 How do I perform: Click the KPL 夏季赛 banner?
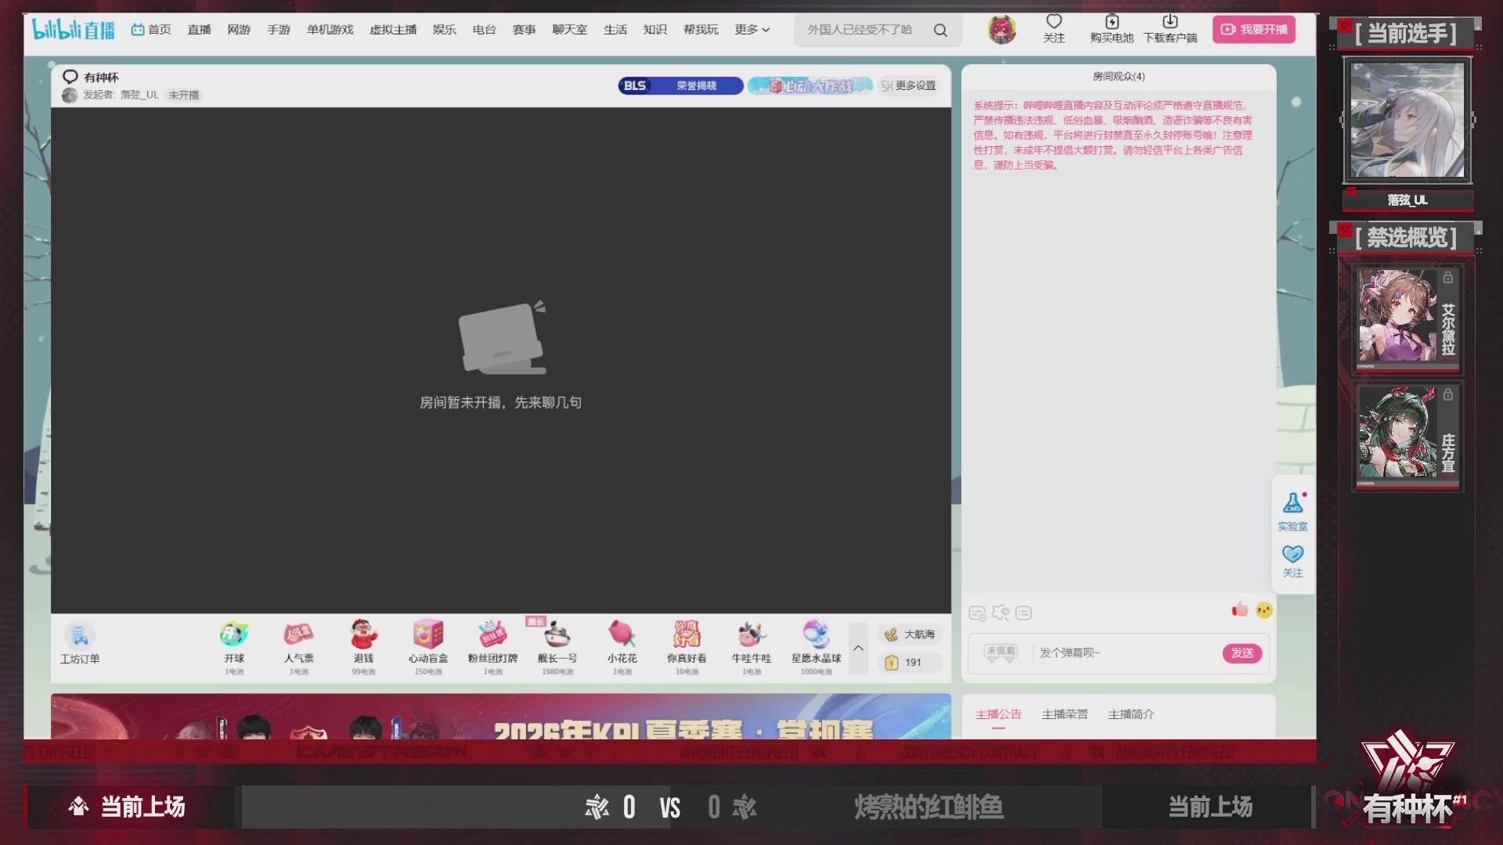coord(501,717)
